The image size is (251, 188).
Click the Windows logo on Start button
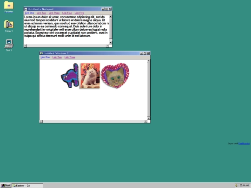click(3, 185)
